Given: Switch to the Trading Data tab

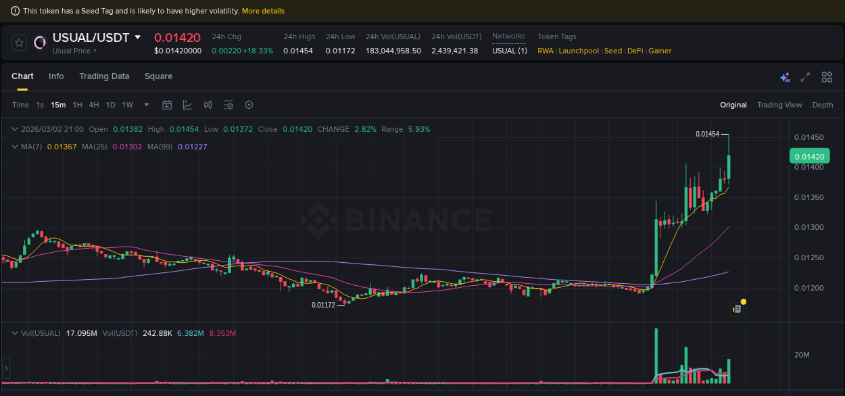Looking at the screenshot, I should click(x=104, y=76).
